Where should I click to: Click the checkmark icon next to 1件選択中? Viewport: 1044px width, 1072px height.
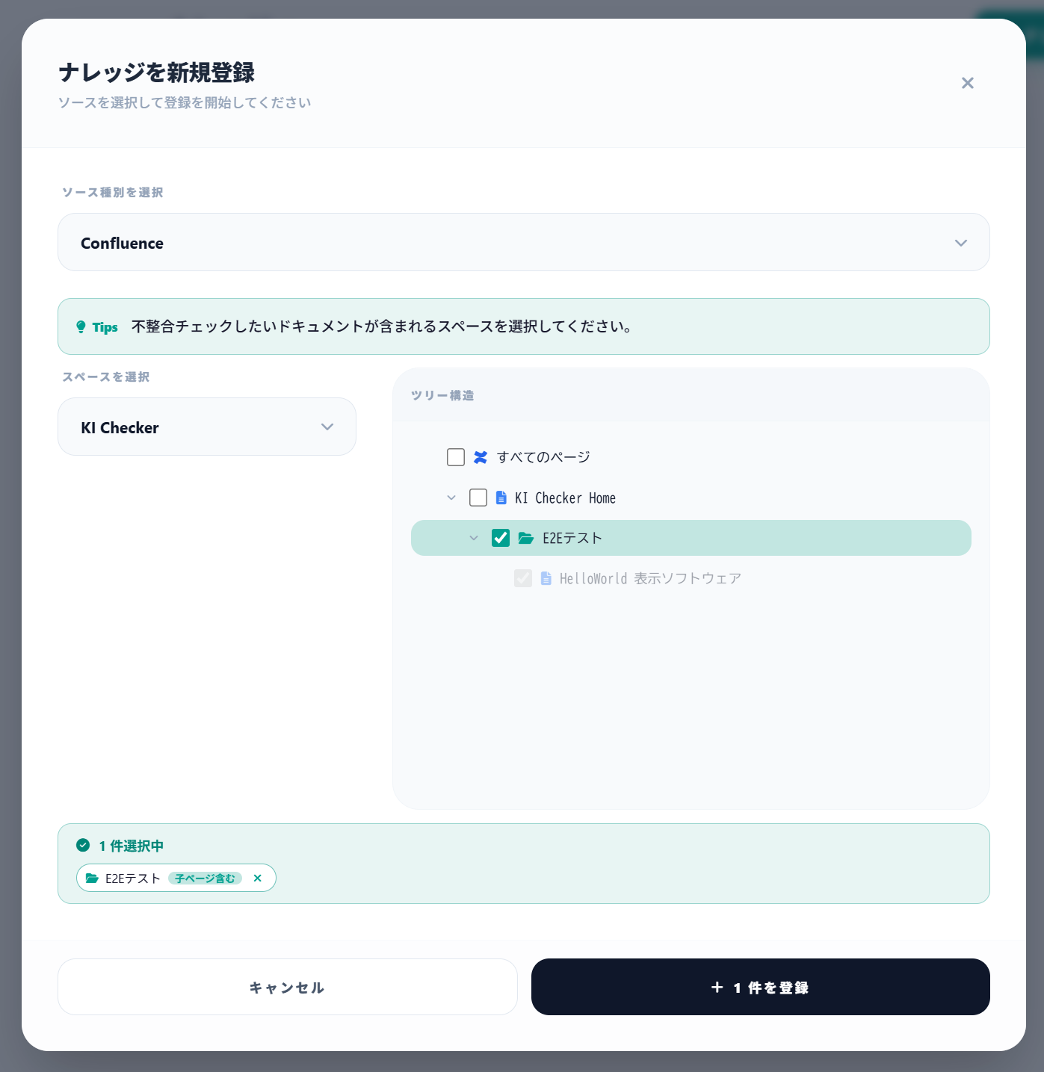coord(82,846)
